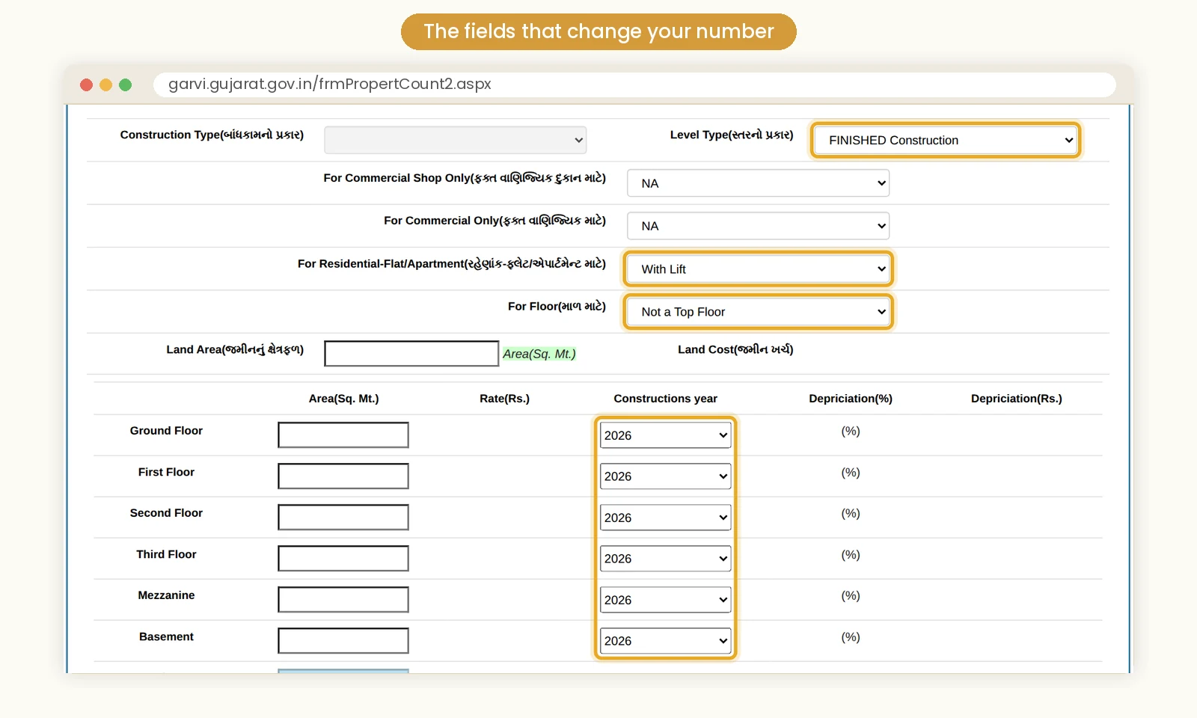Click the yellow minimize window dot
Viewport: 1197px width, 718px height.
tap(105, 85)
